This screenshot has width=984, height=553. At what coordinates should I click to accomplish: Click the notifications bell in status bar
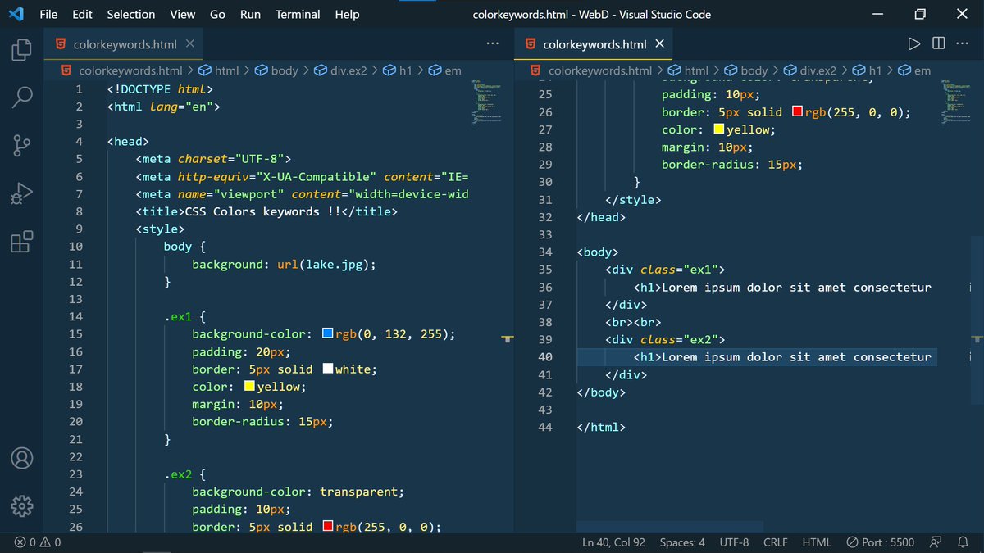961,542
